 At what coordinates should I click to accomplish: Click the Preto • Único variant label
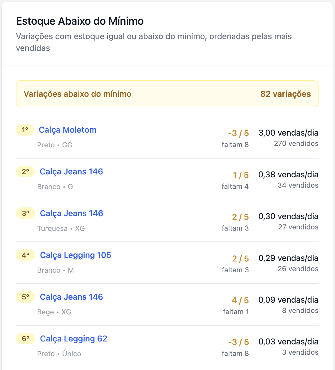[x=59, y=354]
